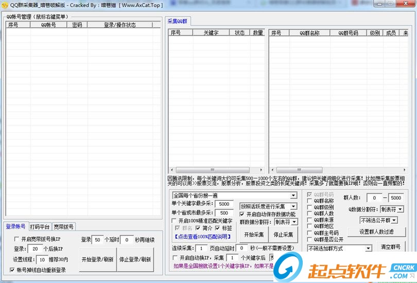The image size is (417, 283).
Task: Enable 开启100%精准匹配关键字 checkbox
Action: pyautogui.click(x=174, y=221)
